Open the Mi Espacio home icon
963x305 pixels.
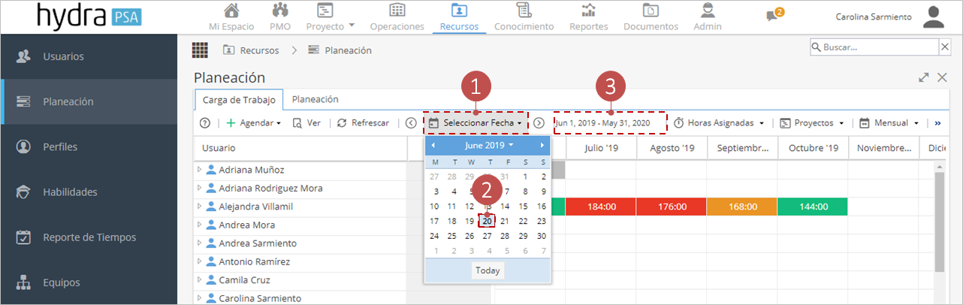(232, 11)
